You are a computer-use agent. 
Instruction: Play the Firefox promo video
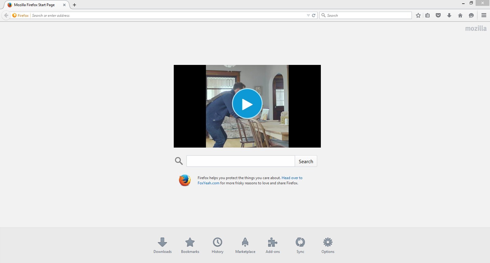pyautogui.click(x=247, y=104)
